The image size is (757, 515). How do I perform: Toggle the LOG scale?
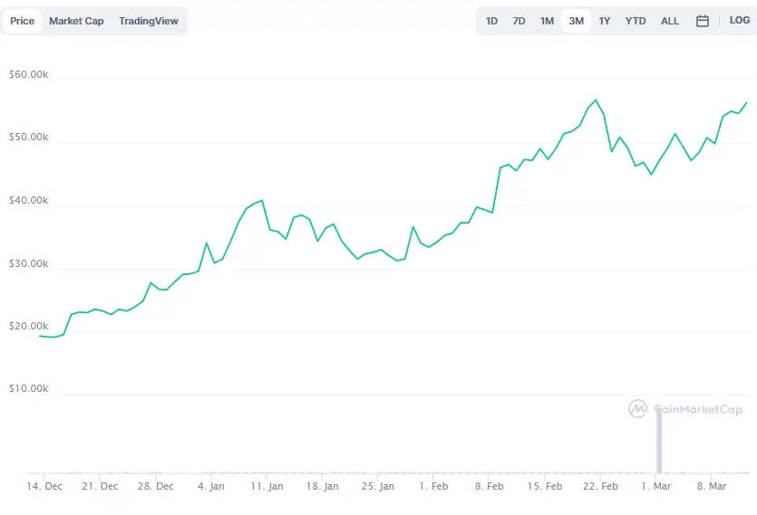click(x=740, y=20)
